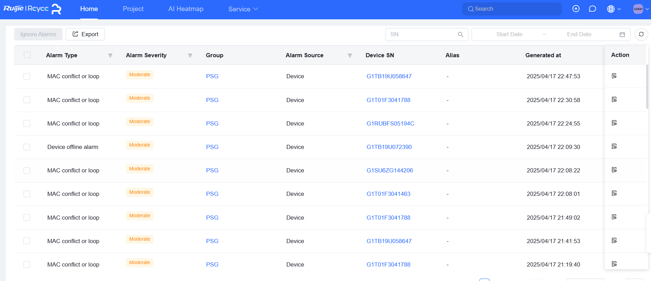Click the Group column header
This screenshot has width=651, height=281.
click(x=214, y=55)
